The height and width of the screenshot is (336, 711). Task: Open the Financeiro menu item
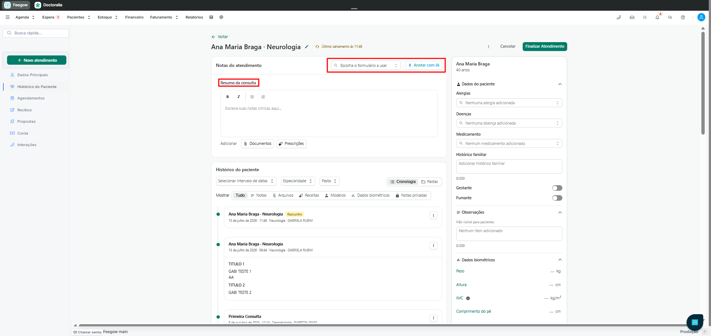click(134, 17)
